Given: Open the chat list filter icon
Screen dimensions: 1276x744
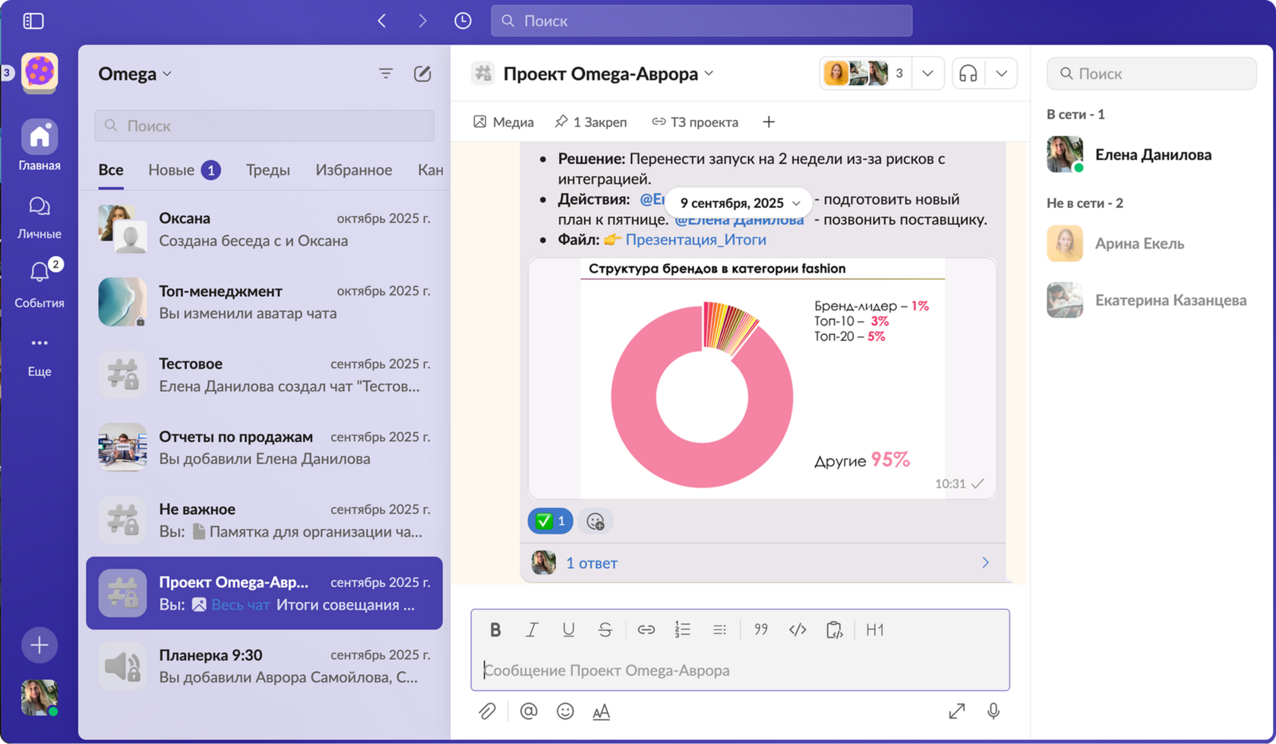Looking at the screenshot, I should (x=386, y=74).
